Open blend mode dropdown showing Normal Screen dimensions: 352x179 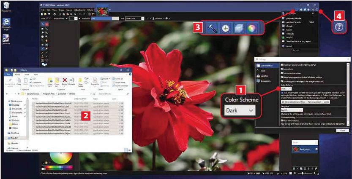(158, 19)
